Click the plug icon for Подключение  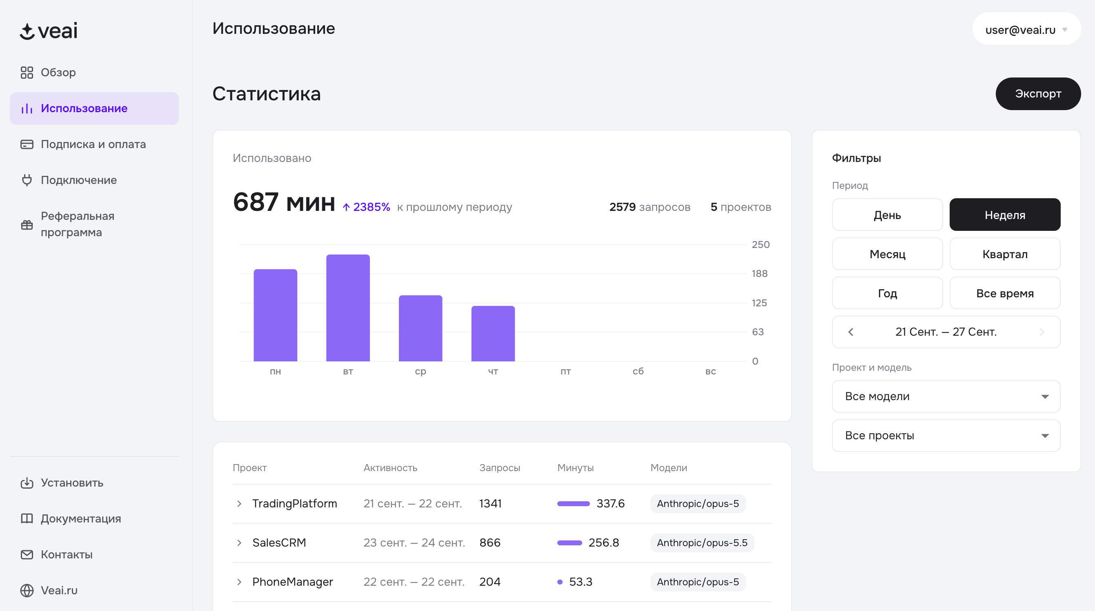point(27,180)
